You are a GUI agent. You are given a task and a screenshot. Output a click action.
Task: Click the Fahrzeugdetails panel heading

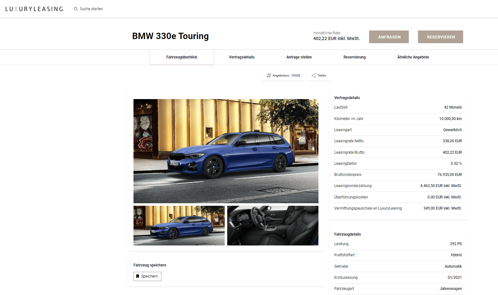click(348, 234)
